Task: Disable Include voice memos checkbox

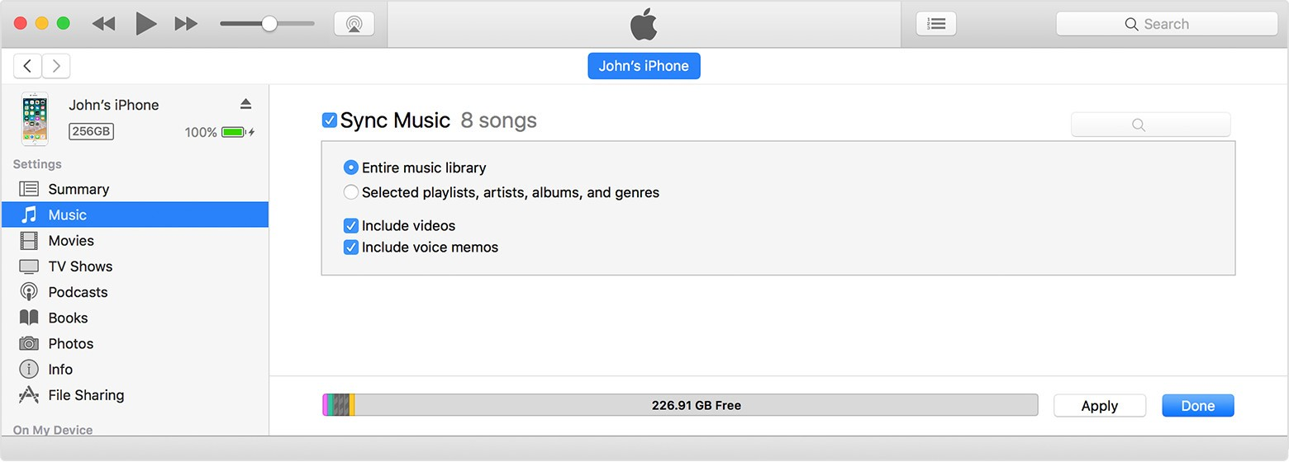Action: tap(351, 247)
